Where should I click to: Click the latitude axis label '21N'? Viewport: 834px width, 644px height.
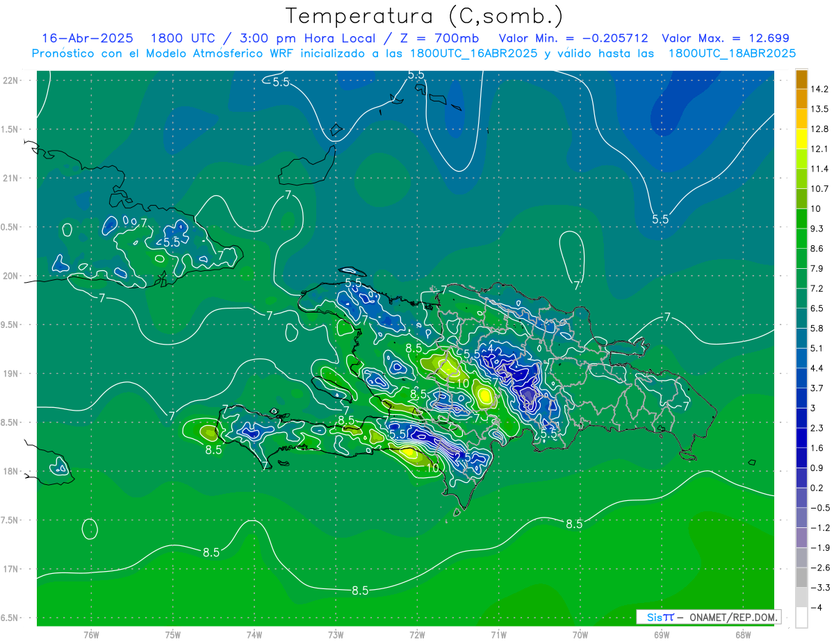(x=11, y=178)
